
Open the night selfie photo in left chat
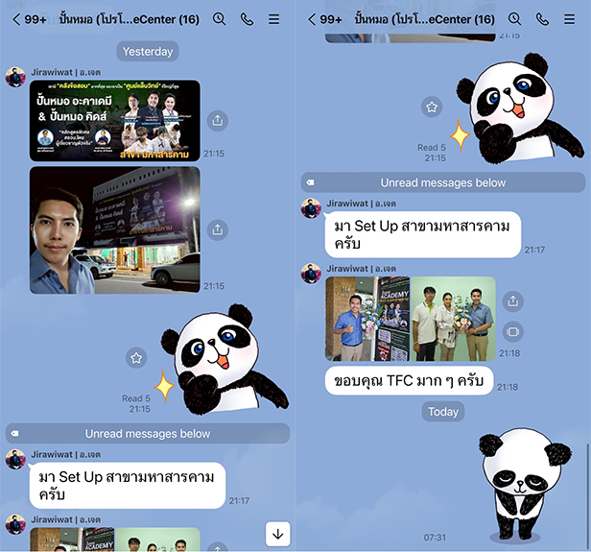(114, 230)
